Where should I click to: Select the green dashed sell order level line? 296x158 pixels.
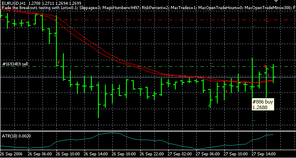[x=148, y=66]
